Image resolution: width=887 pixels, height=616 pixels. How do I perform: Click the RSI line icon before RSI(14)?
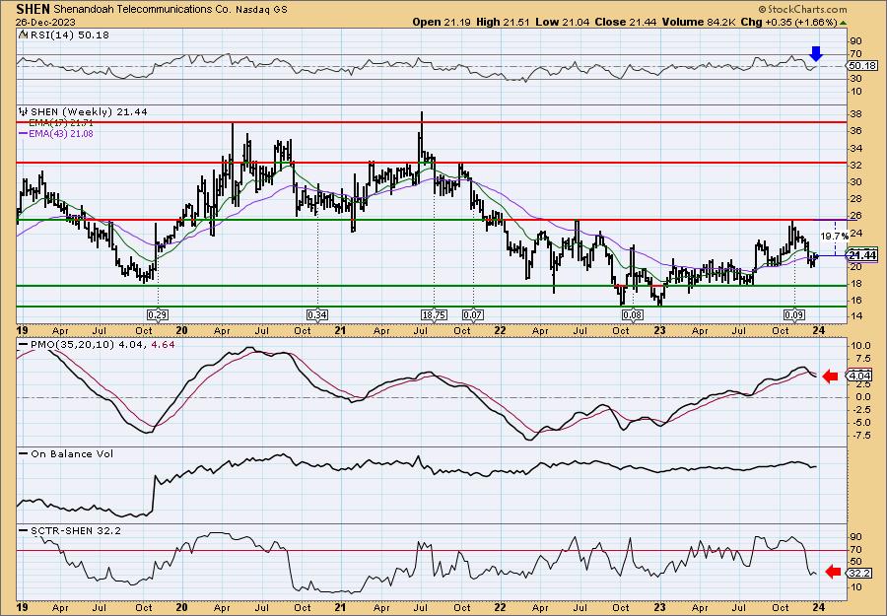click(x=23, y=35)
